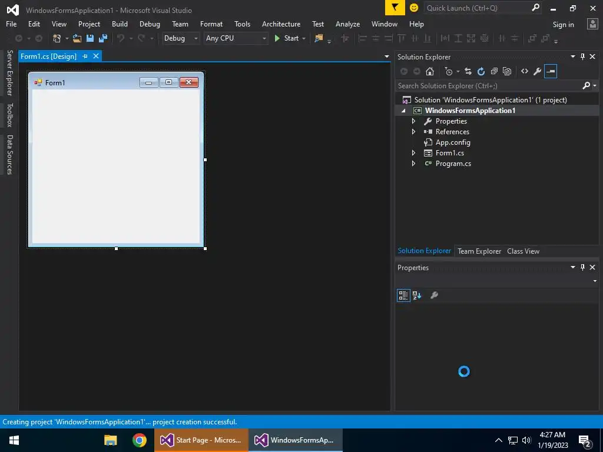Viewport: 603px width, 452px height.
Task: Toggle pin on Form1.cs [Design] tab
Action: 85,56
